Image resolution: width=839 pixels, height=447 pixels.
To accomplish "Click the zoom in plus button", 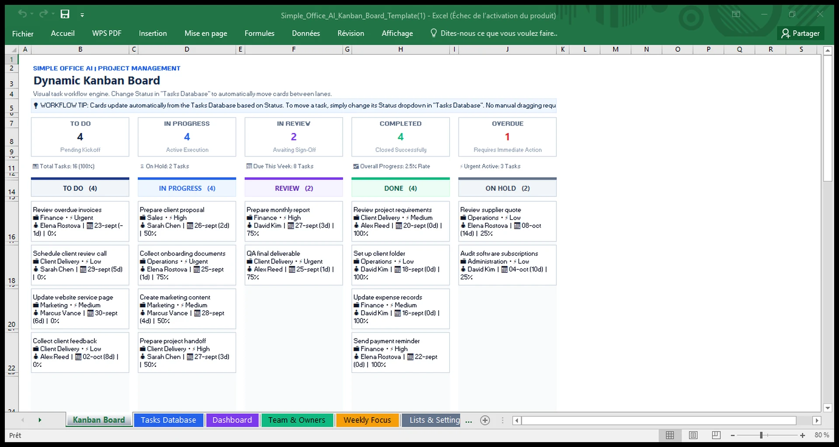I will click(x=803, y=436).
